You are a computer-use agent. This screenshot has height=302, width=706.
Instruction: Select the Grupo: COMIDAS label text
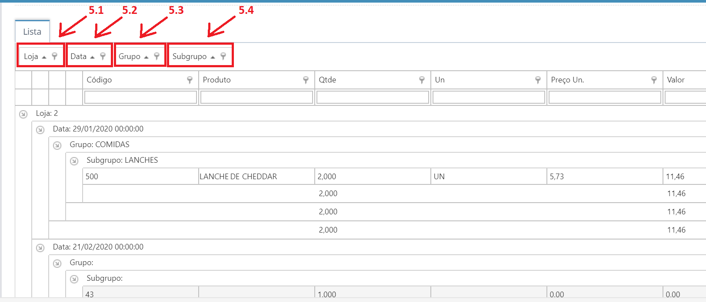click(100, 144)
